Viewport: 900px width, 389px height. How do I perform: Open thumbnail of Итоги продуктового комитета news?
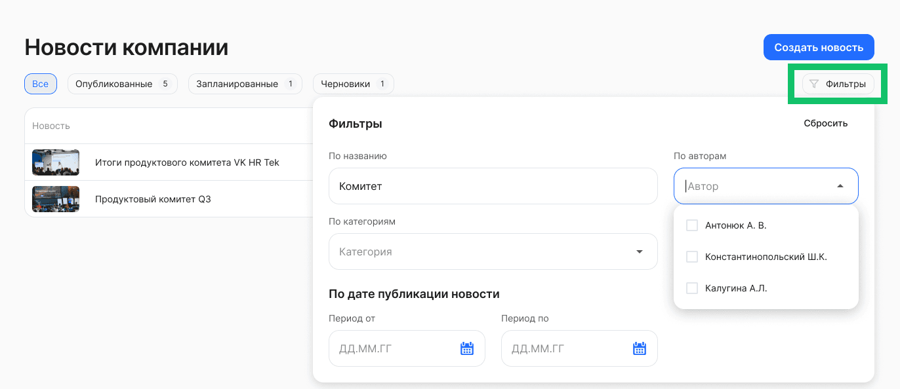pos(55,162)
